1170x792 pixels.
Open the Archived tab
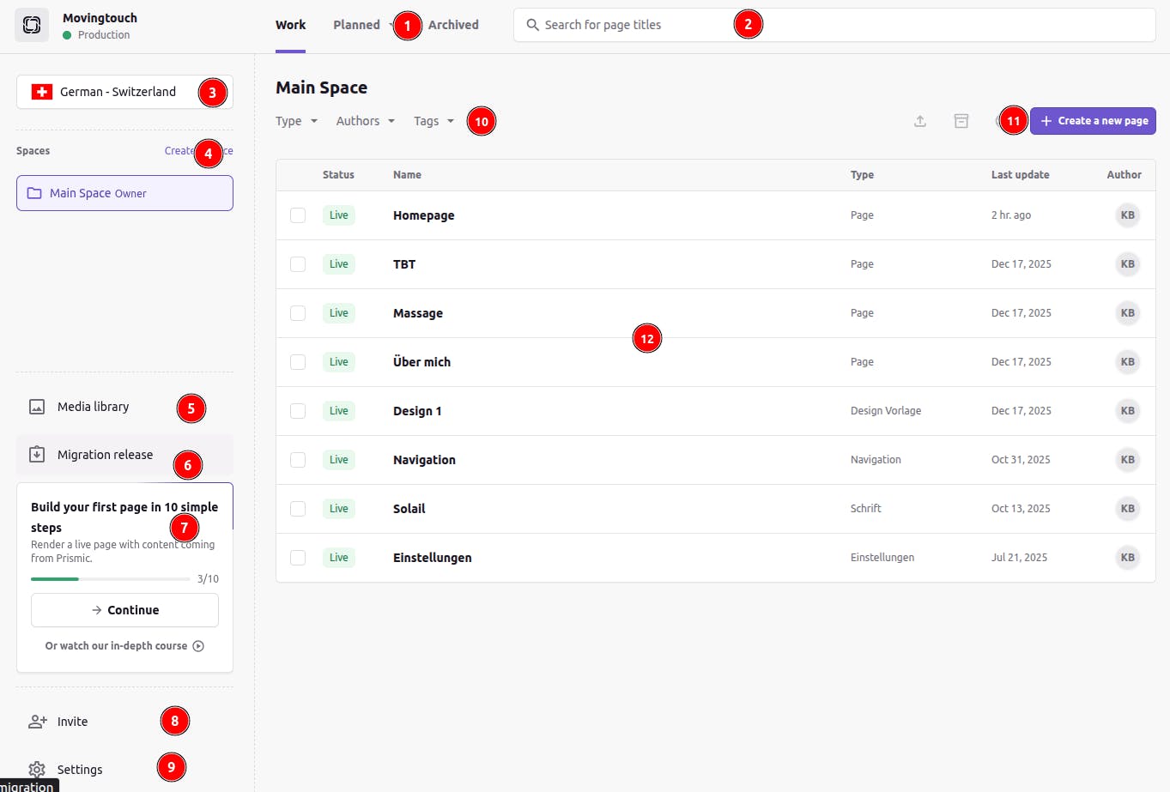(453, 25)
